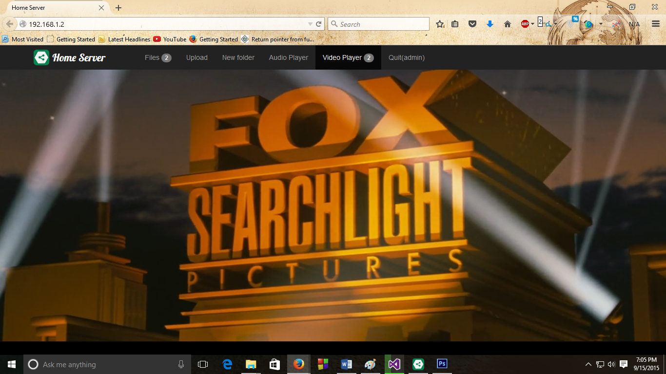
Task: Click the Fox Searchlight video frame
Action: 333,206
